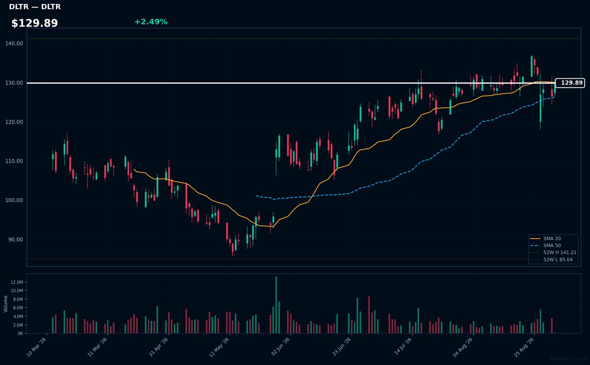This screenshot has height=365, width=590.
Task: Click the 110.00 price axis label
Action: click(15, 161)
